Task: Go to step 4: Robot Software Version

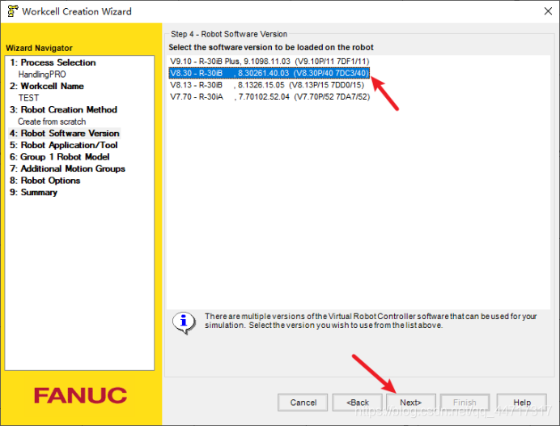Action: [x=65, y=134]
